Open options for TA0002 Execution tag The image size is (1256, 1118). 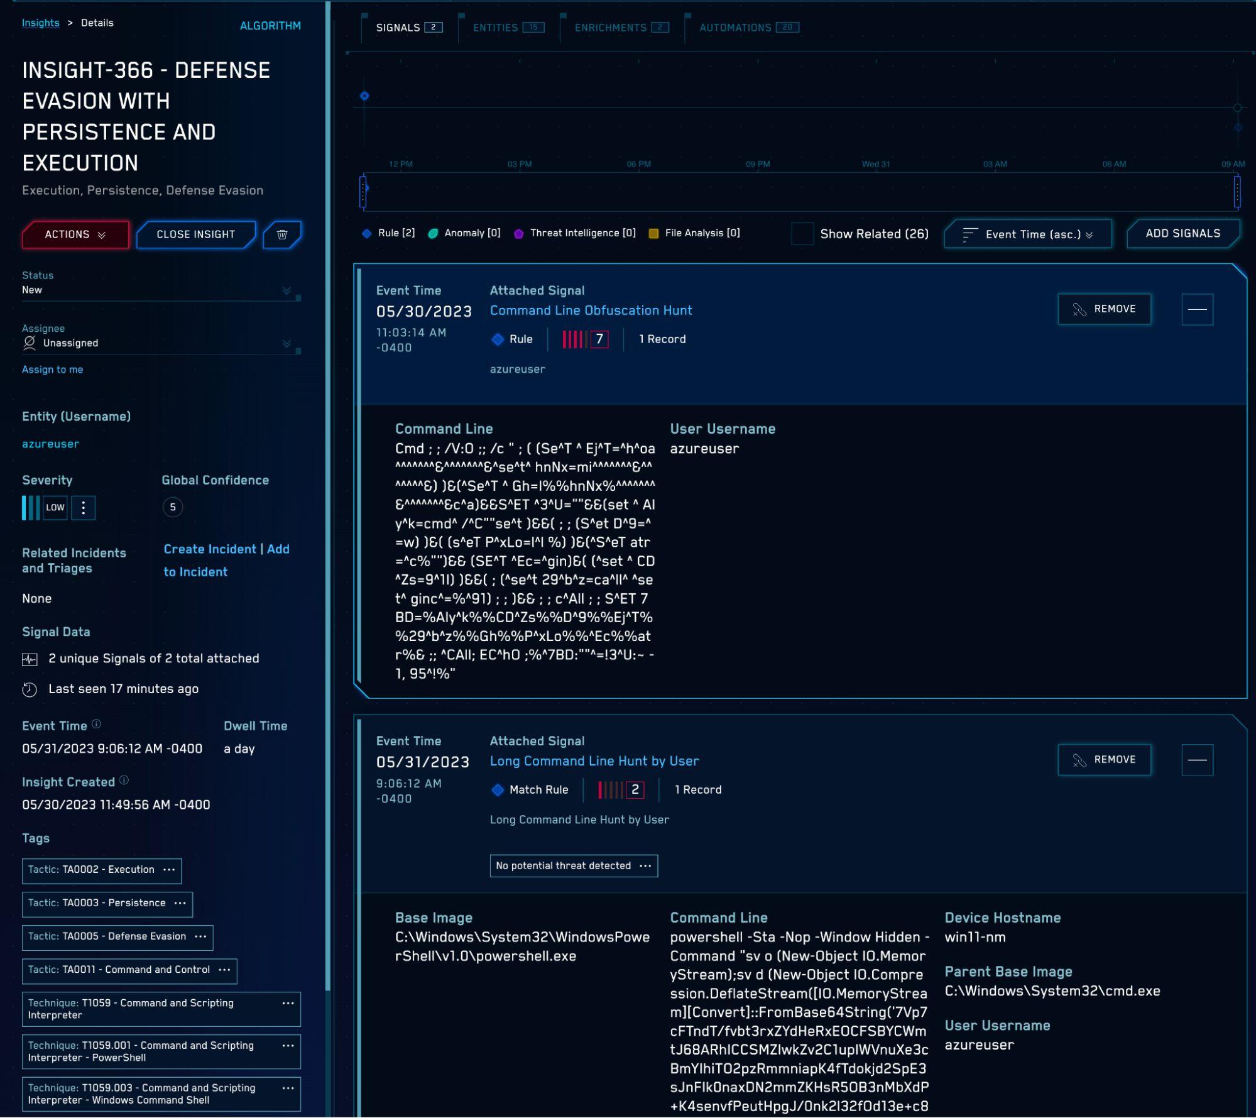coord(169,870)
